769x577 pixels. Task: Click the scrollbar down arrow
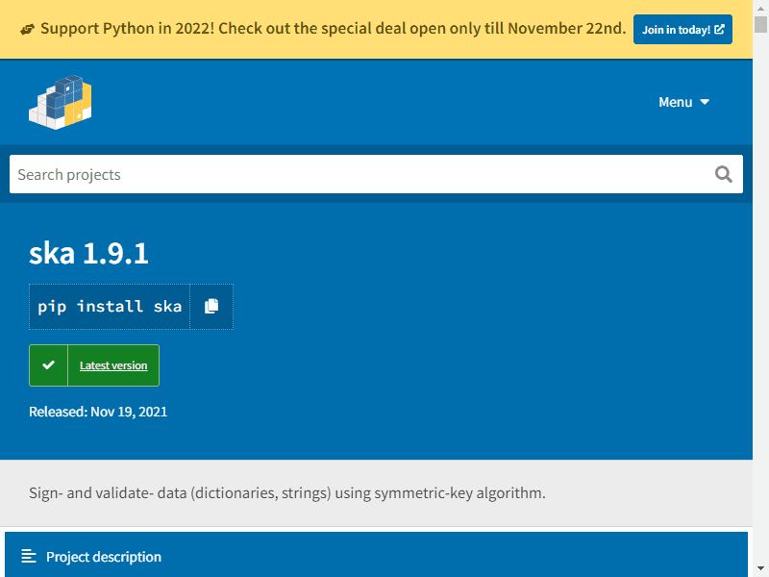(x=760, y=569)
